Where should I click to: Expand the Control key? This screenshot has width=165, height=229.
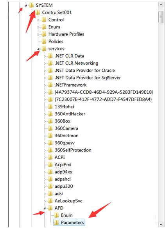[38, 20]
